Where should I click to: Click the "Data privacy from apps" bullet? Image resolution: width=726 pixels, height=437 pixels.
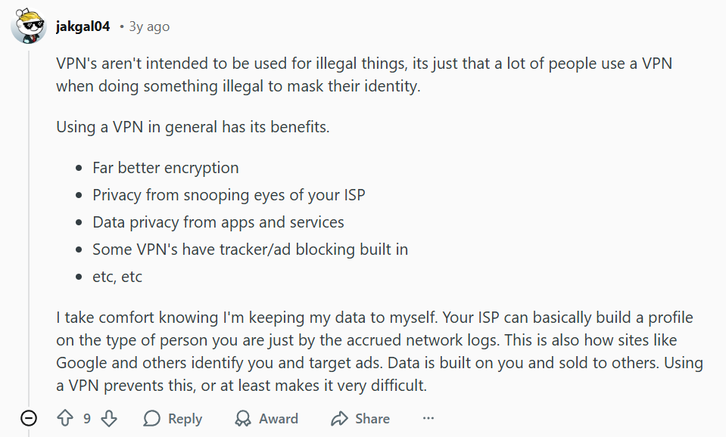tap(218, 222)
